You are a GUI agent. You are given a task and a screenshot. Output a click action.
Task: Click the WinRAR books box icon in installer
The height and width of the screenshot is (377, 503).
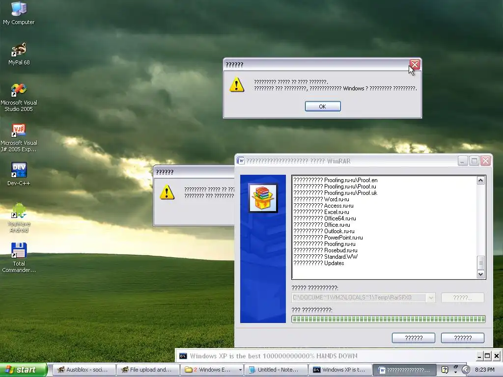pyautogui.click(x=263, y=198)
